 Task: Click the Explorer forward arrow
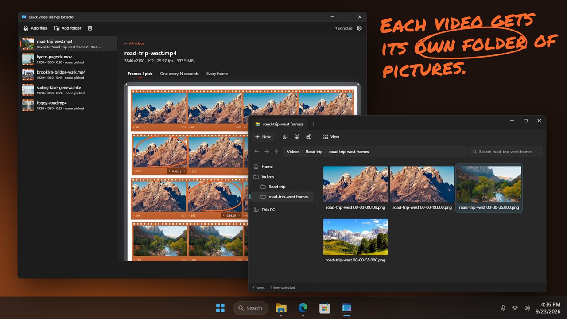267,152
